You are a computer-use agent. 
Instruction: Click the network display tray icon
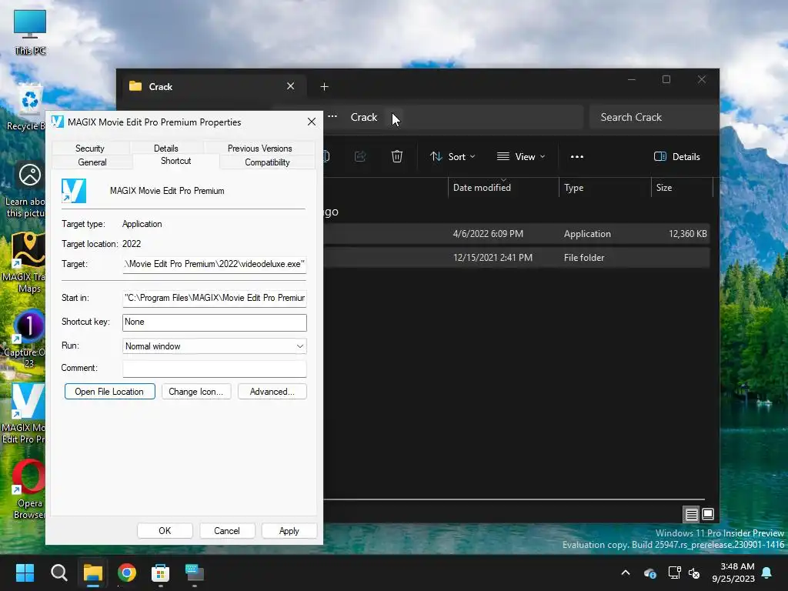click(674, 573)
